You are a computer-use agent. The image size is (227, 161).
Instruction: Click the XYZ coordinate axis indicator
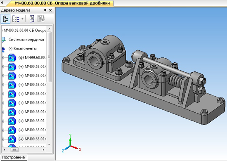click(71, 143)
